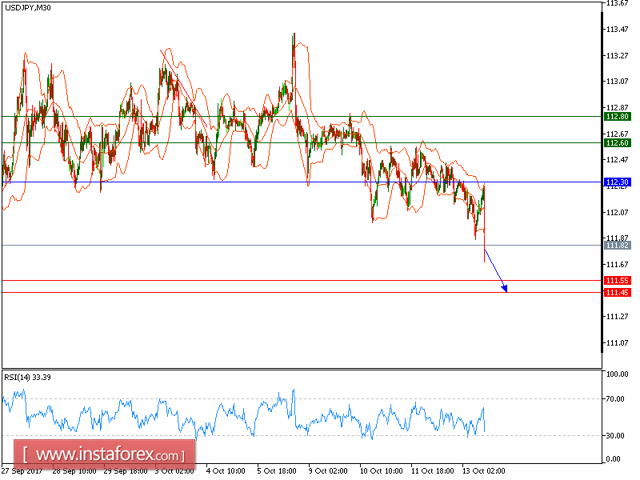This screenshot has height=480, width=640.
Task: Click the 27 Sep 2017 timestamp label
Action: (24, 471)
